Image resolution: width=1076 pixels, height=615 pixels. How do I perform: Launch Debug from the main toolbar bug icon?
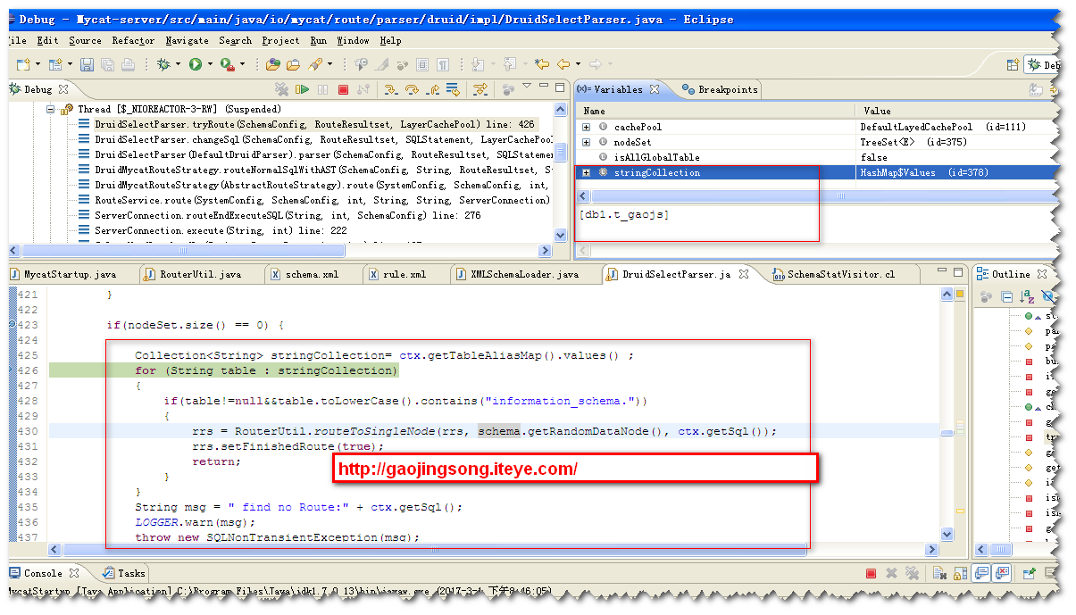click(164, 64)
